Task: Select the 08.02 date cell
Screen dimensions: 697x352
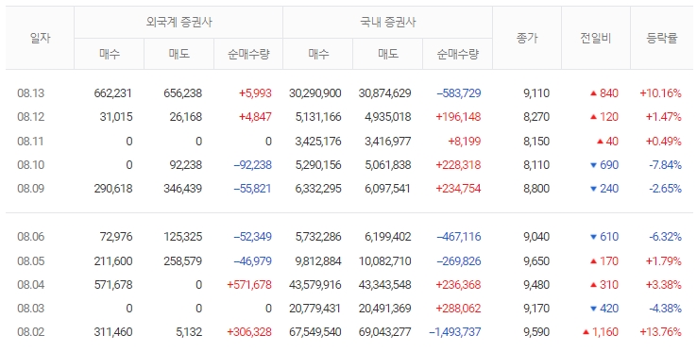Action: [x=30, y=331]
